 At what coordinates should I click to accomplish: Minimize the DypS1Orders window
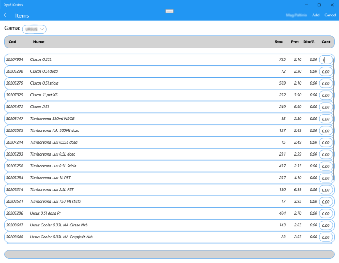click(x=306, y=5)
